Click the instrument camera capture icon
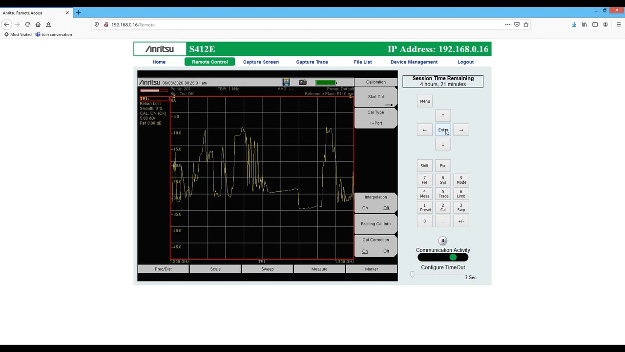625x352 pixels. (x=303, y=82)
